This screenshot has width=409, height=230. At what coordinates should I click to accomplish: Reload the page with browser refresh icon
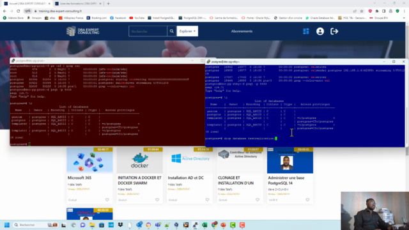[19, 11]
